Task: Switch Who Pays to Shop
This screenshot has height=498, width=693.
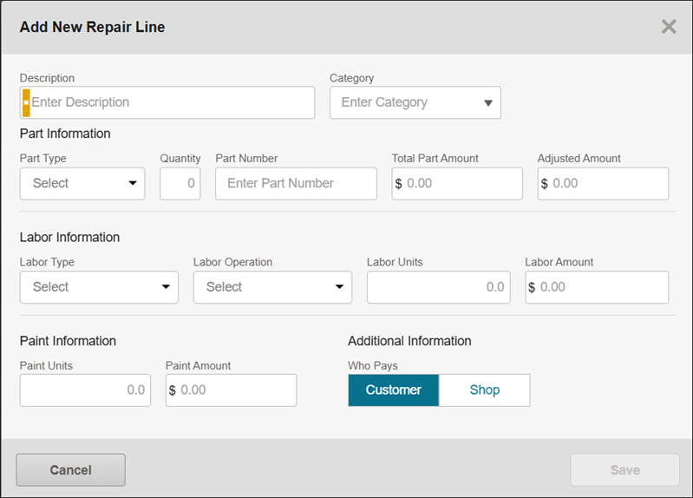Action: pos(484,390)
